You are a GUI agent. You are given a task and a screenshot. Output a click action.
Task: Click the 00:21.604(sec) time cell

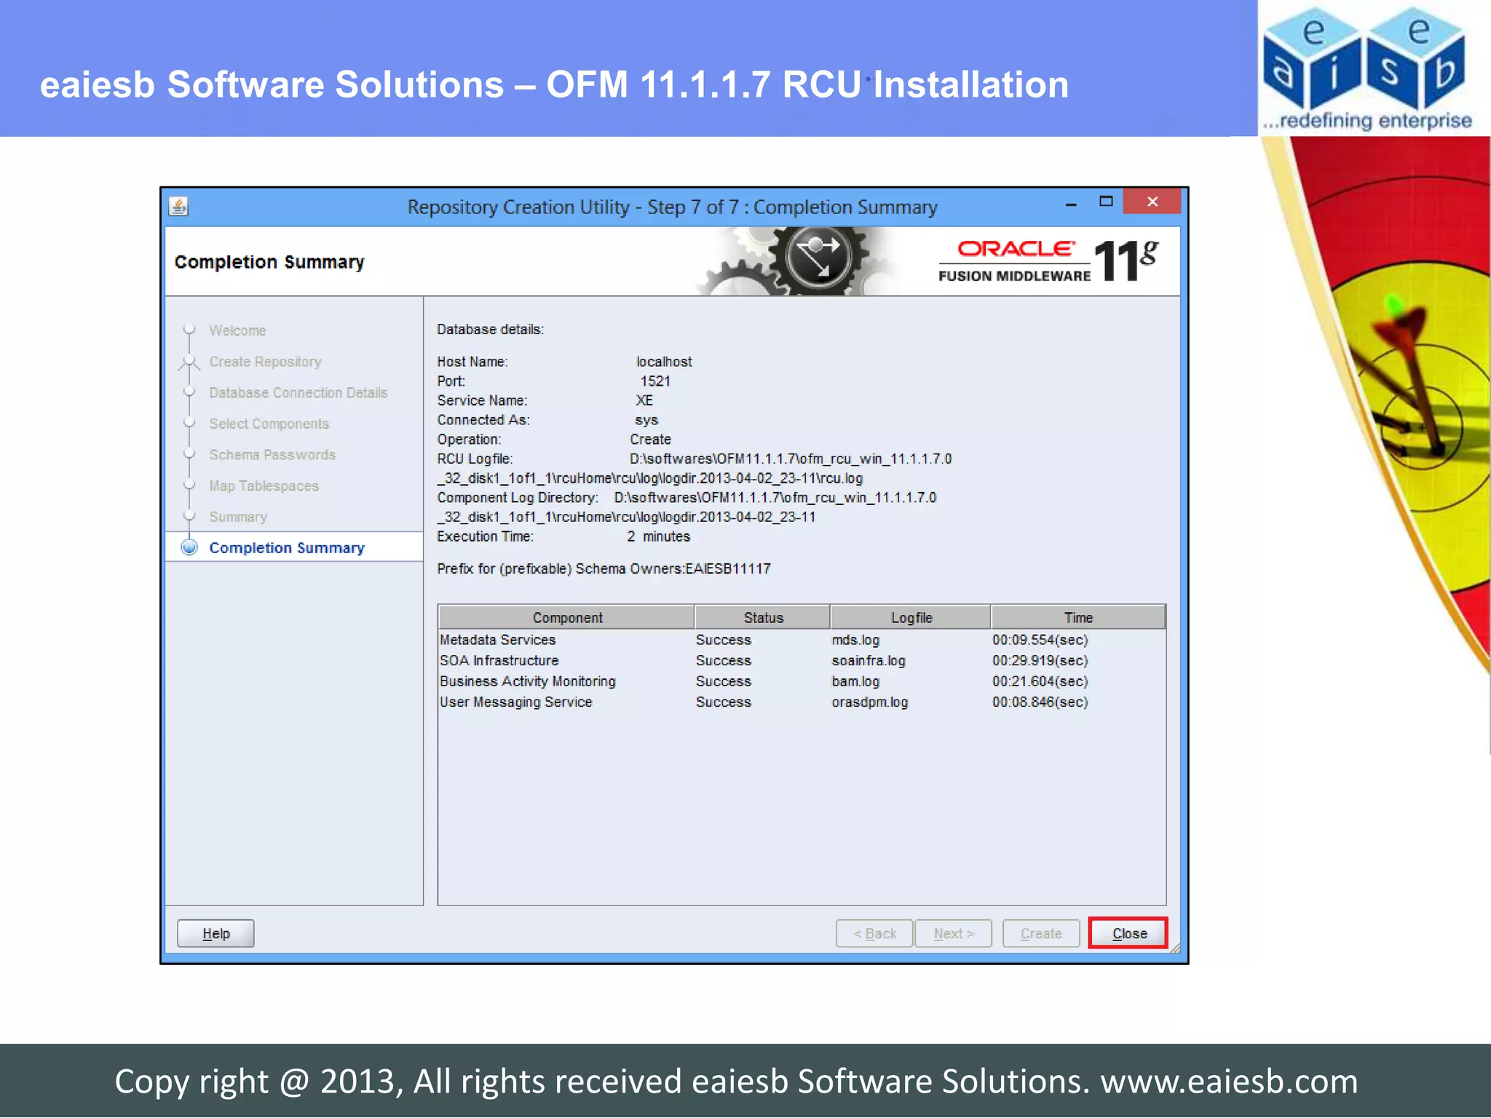point(1040,681)
